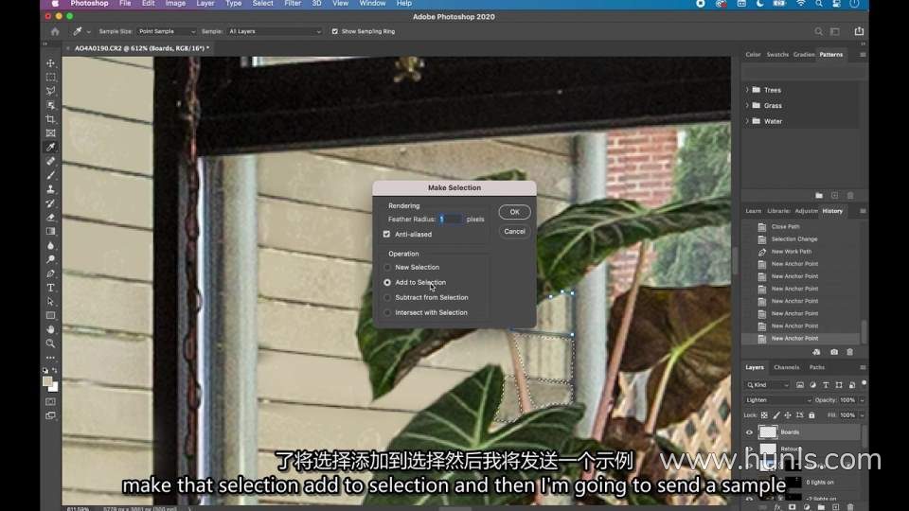The height and width of the screenshot is (511, 909).
Task: Open the layer Kind filter dropdown
Action: (768, 385)
